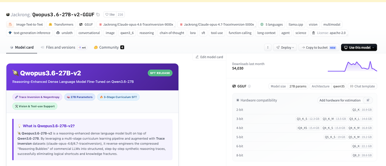386x166 pixels.
Task: Click Trace Inversion & Negentropy pill
Action: pos(37,97)
